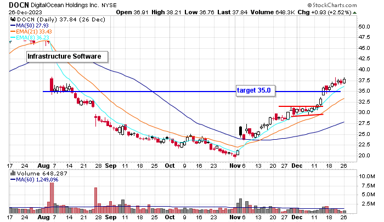The width and height of the screenshot is (384, 222).
Task: Click the MA(60) 1,249,096 legend entry
Action: [34, 180]
